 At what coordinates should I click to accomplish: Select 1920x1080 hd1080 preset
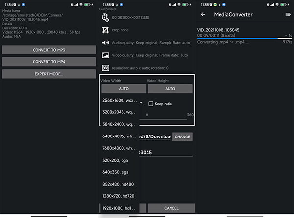click(x=119, y=208)
